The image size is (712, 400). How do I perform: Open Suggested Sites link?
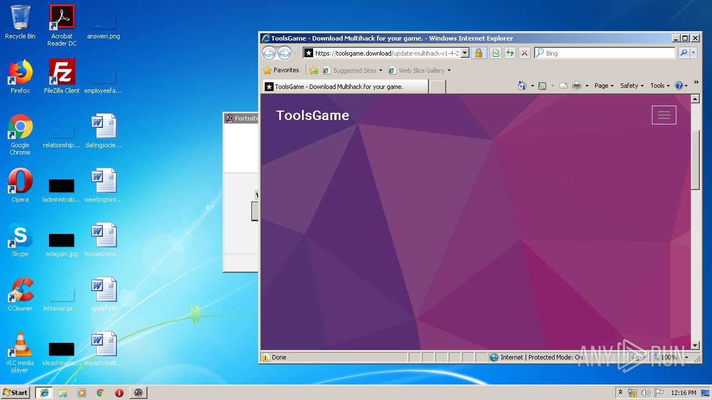(349, 71)
